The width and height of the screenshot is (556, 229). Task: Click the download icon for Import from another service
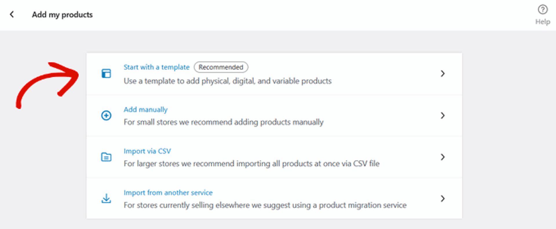click(107, 199)
